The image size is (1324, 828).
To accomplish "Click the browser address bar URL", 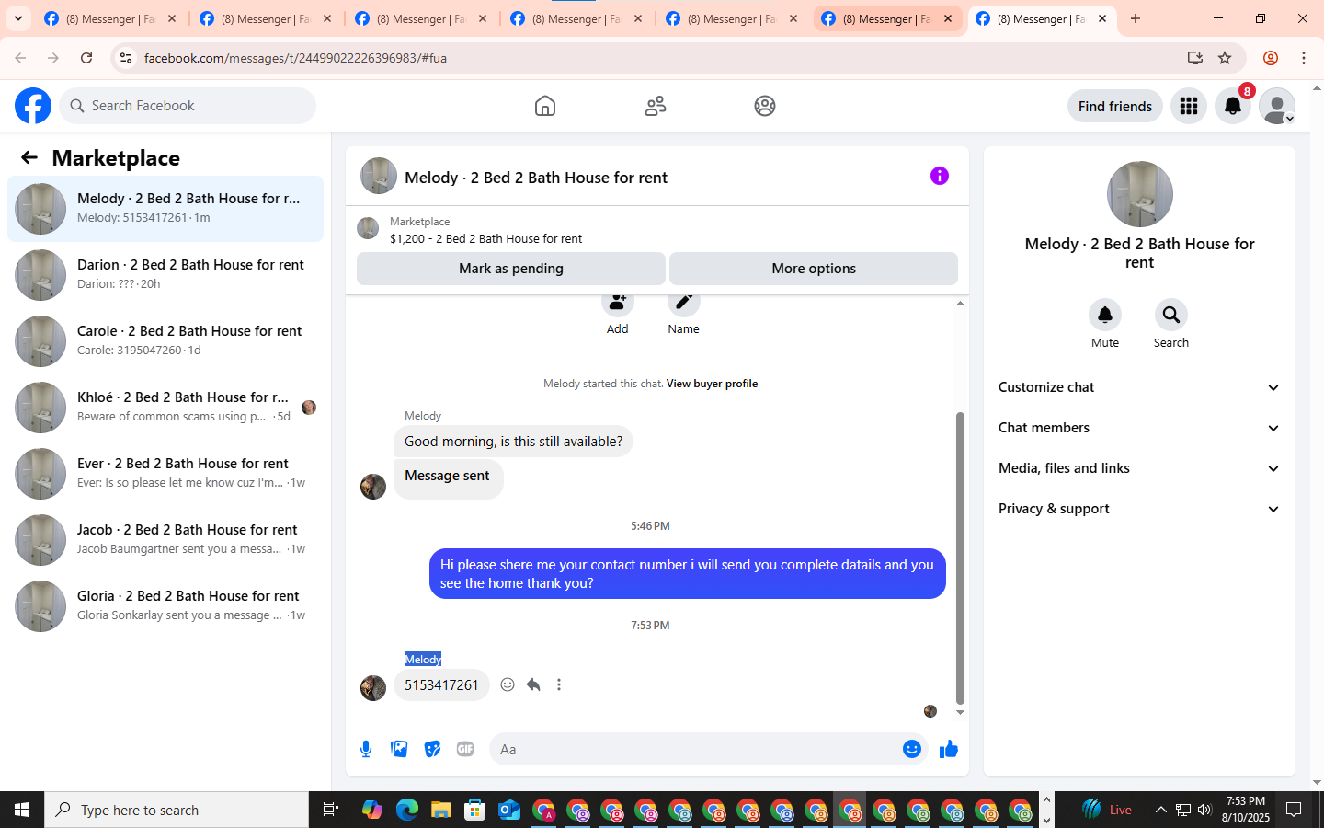I will 295,58.
